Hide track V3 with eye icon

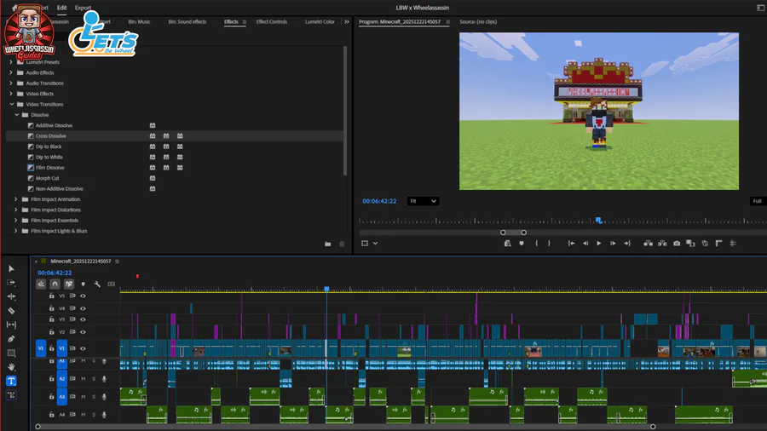pyautogui.click(x=83, y=319)
